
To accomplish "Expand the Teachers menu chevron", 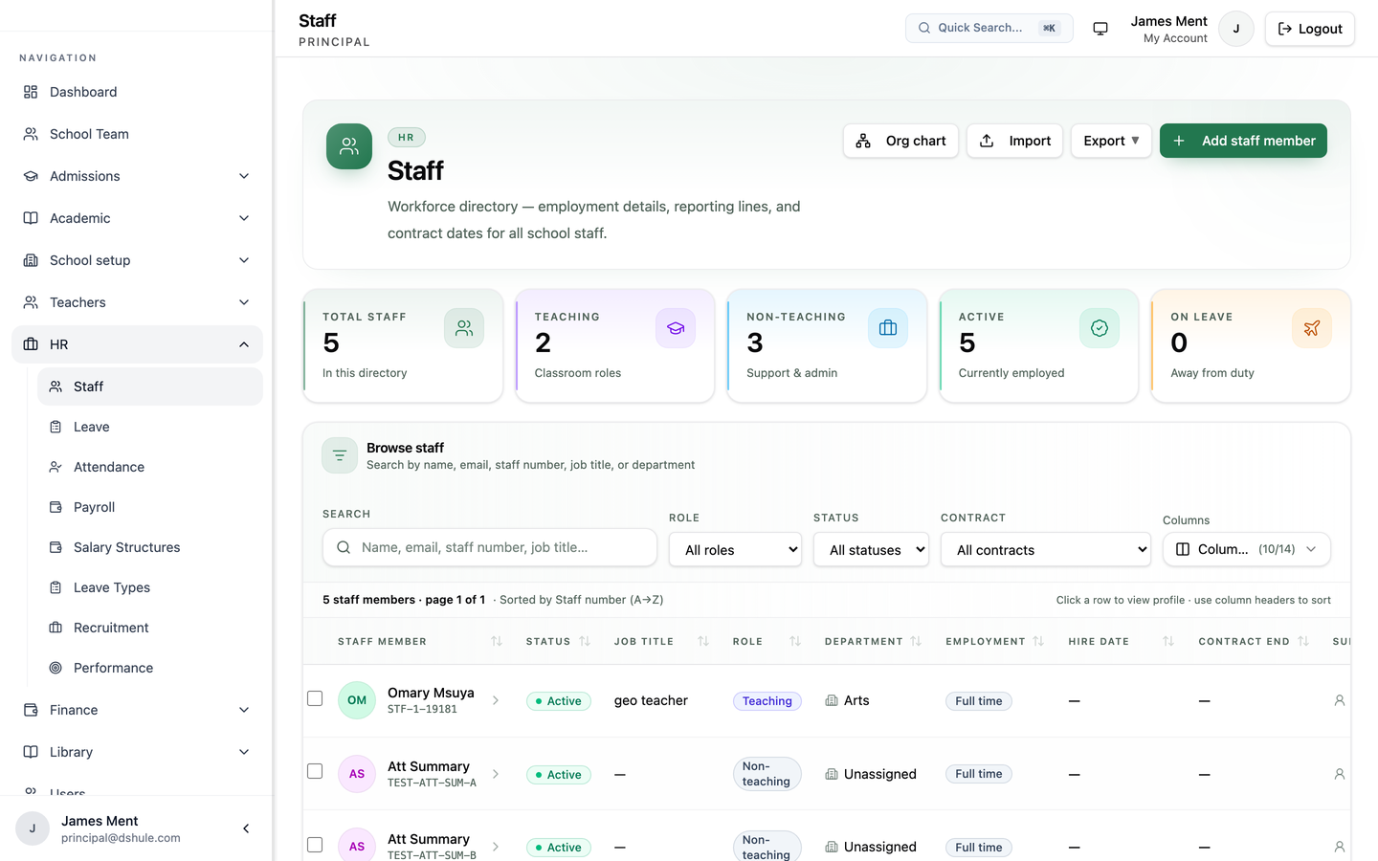I will 244,302.
